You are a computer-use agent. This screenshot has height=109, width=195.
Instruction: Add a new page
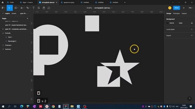[x=27, y=18]
